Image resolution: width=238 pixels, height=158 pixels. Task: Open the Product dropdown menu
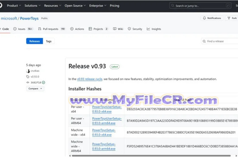(x=14, y=6)
